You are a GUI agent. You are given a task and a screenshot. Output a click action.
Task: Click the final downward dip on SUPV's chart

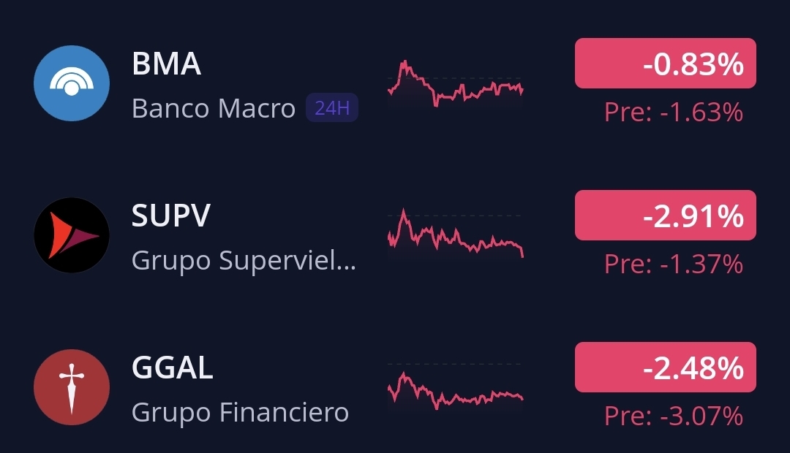tap(522, 254)
